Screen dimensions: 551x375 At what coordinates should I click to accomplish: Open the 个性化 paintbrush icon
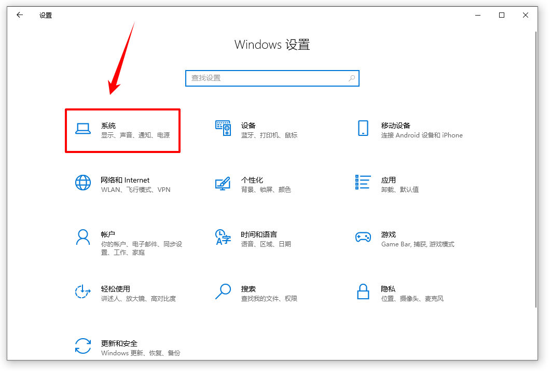(223, 183)
